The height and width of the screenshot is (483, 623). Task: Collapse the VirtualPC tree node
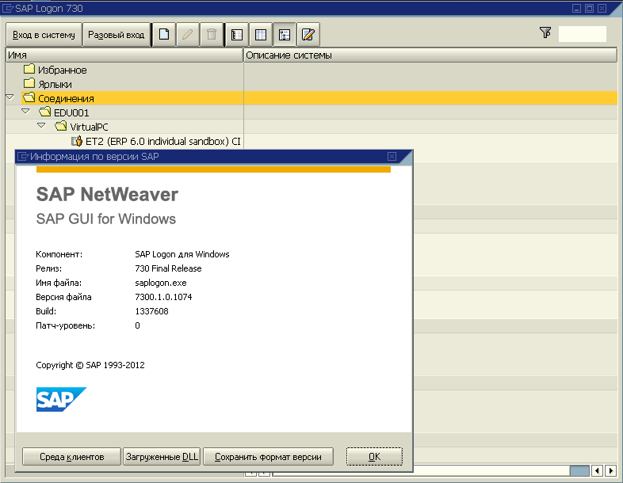tap(41, 126)
